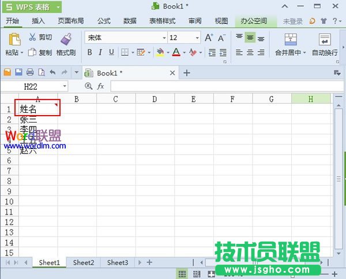Apply the fill color bucket
The width and height of the screenshot is (346, 279).
click(x=160, y=52)
